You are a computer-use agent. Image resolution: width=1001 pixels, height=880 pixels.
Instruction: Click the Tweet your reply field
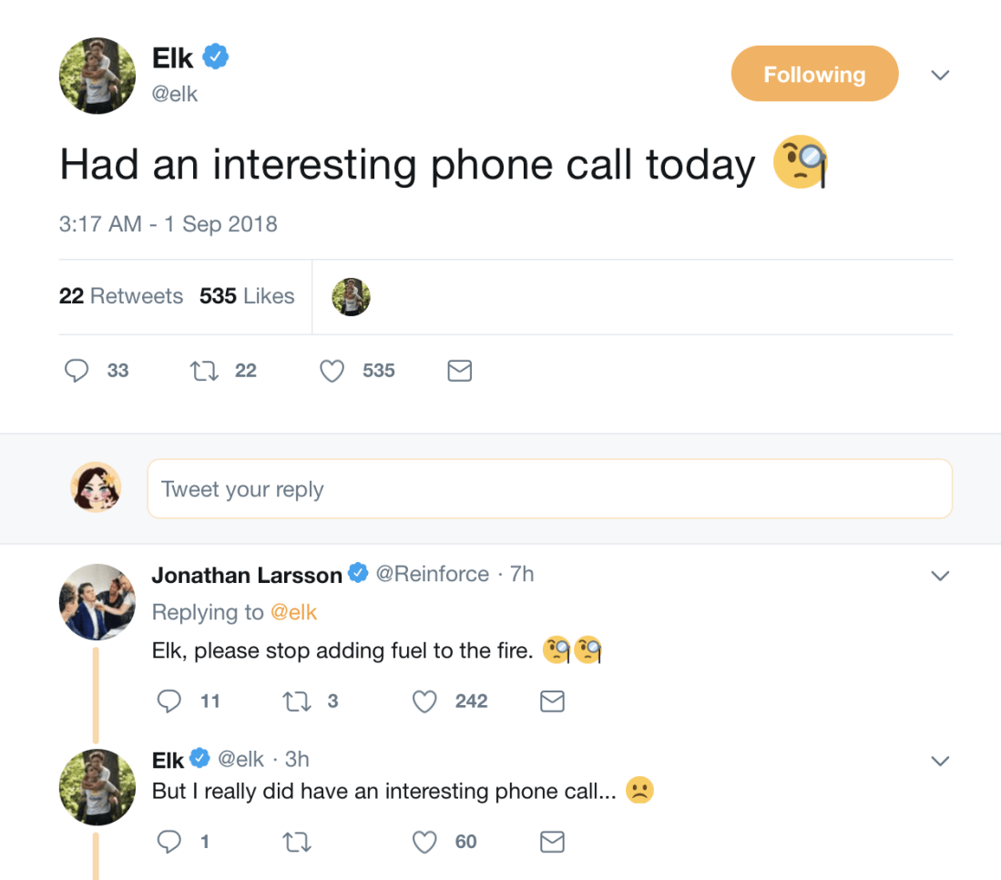(x=549, y=489)
